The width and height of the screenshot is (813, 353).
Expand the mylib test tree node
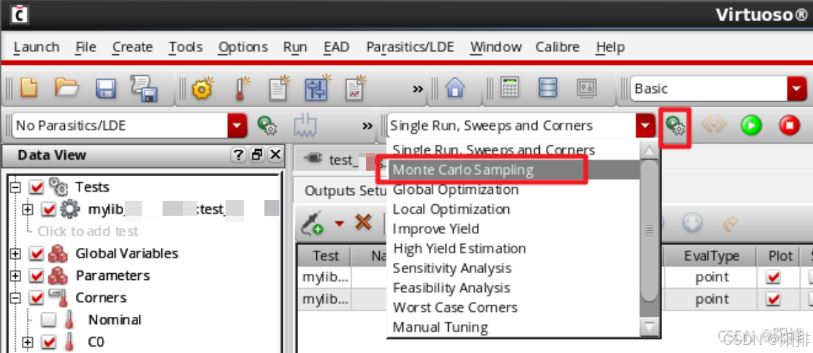28,210
